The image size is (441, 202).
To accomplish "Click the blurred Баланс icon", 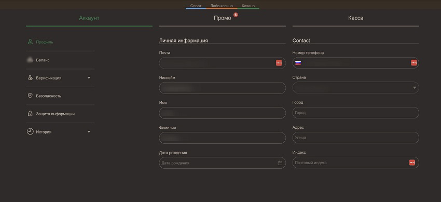I will point(30,60).
